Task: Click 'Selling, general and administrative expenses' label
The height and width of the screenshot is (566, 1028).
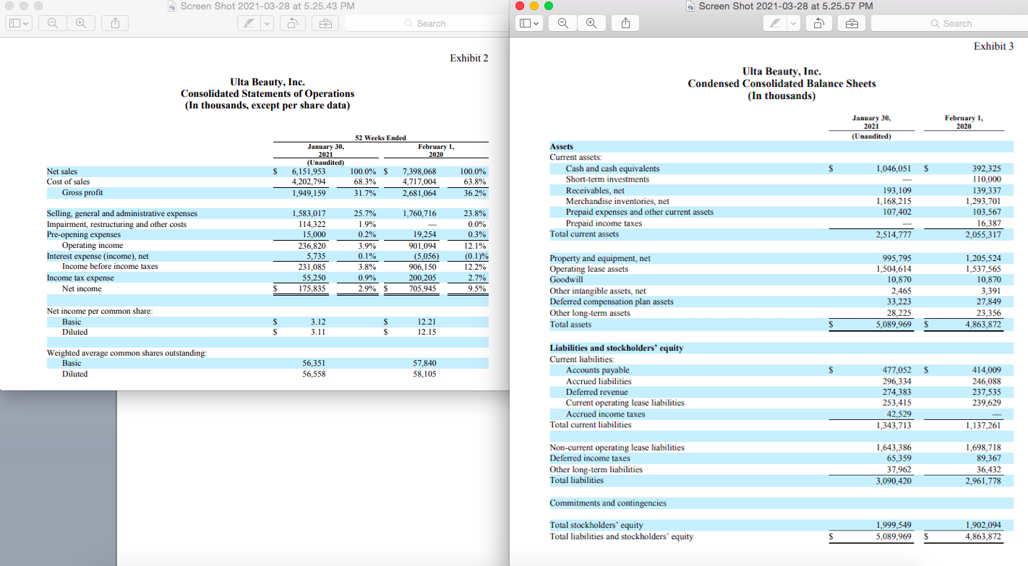Action: coord(121,214)
